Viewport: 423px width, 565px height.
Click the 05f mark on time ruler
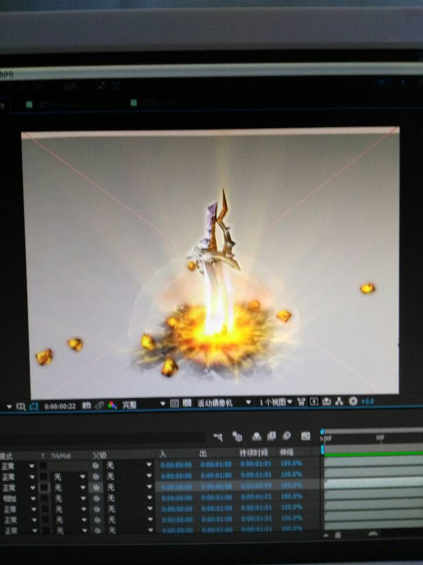pos(380,437)
